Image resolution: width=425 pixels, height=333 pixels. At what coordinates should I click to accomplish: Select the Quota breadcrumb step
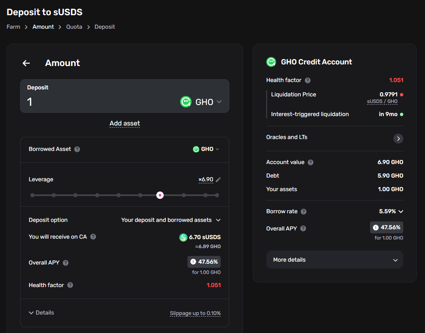[x=74, y=27]
